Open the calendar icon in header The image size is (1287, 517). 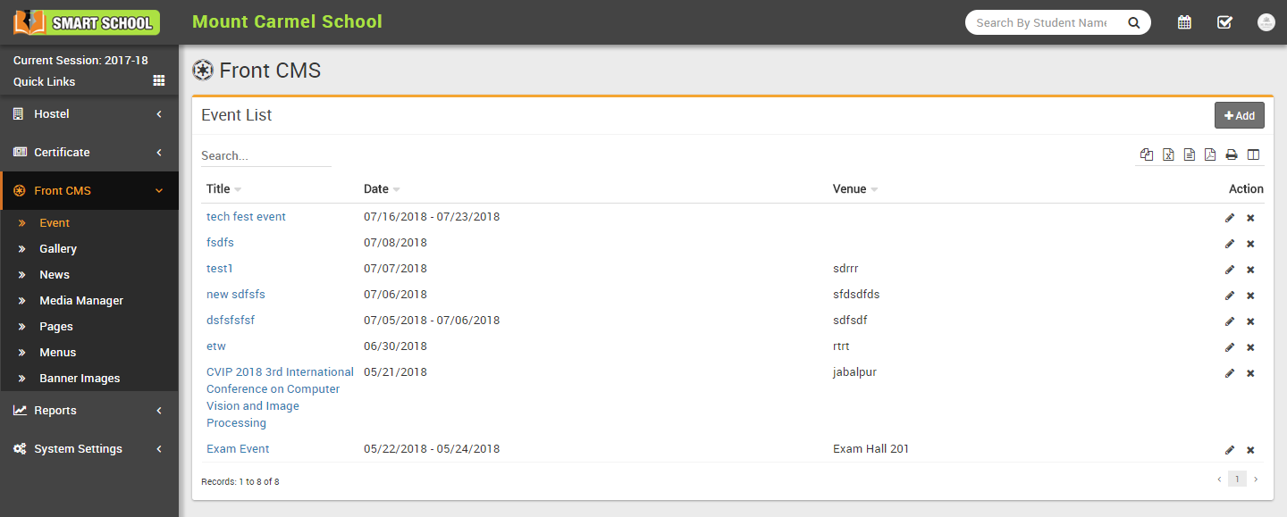tap(1184, 22)
